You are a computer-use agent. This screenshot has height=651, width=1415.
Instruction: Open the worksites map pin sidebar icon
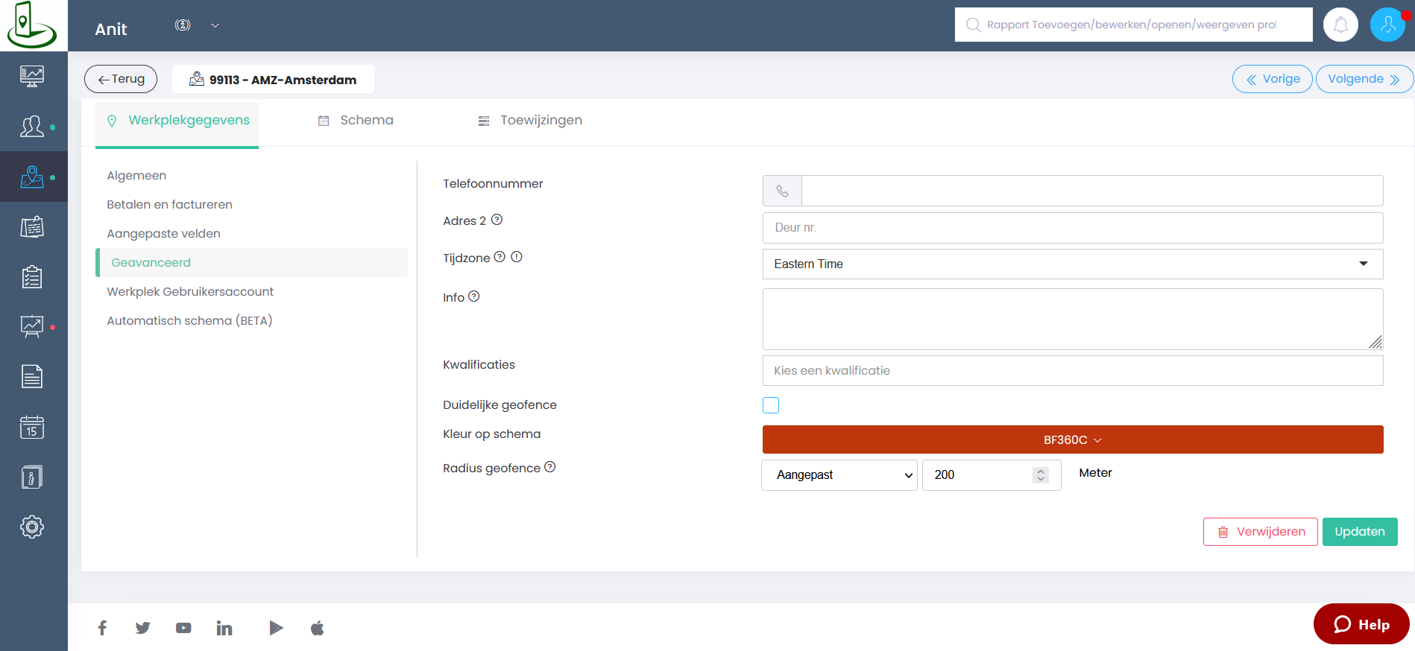click(x=32, y=177)
